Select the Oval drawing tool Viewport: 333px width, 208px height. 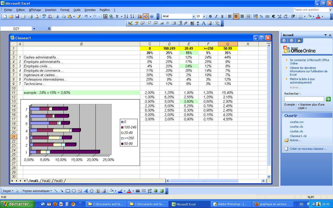coord(74,191)
